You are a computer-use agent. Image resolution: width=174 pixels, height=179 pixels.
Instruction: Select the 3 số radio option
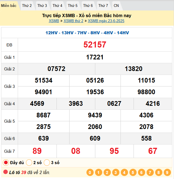pyautogui.click(x=47, y=162)
